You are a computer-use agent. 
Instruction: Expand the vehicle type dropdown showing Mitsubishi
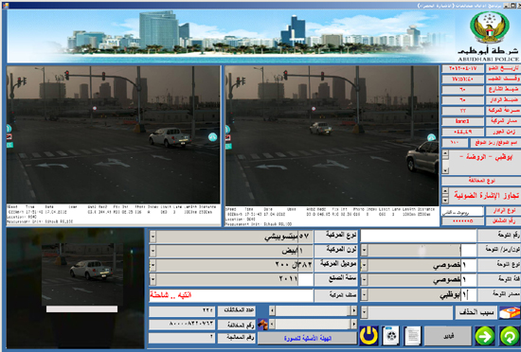point(153,237)
